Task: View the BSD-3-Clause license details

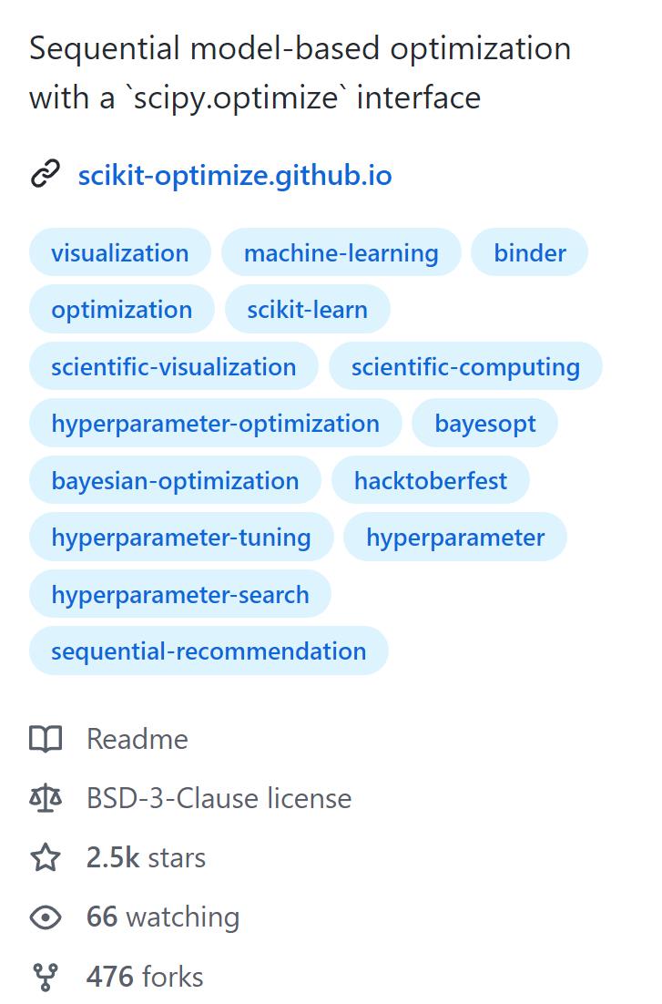Action: [x=219, y=798]
